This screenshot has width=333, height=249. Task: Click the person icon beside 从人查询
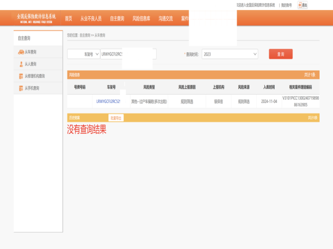pos(21,64)
